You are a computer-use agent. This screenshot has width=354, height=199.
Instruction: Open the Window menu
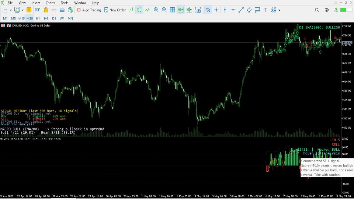pyautogui.click(x=80, y=3)
